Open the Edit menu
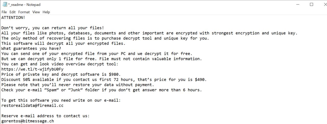 point(13,12)
